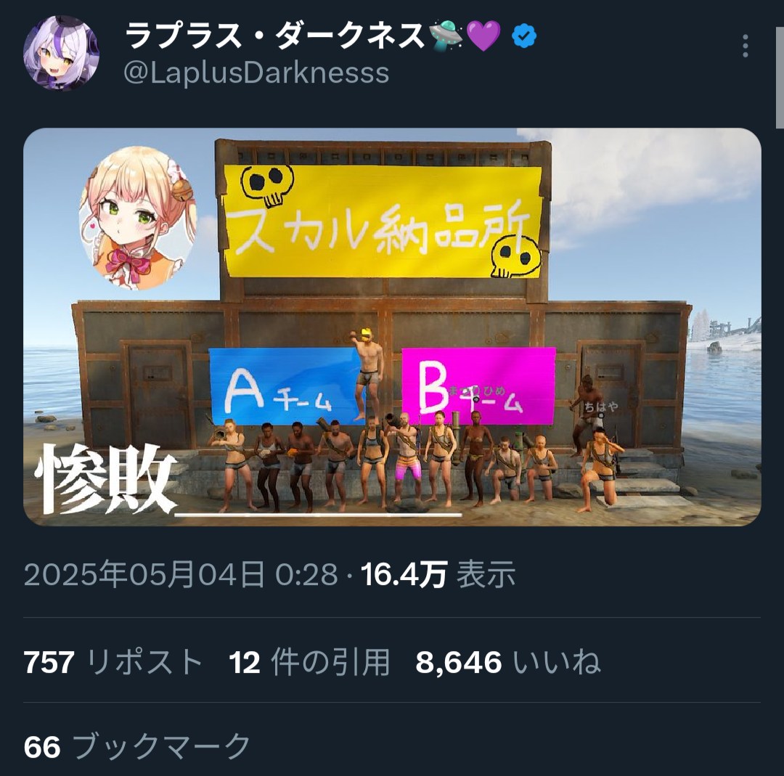The height and width of the screenshot is (776, 784).
Task: Click the yellow スカル納品所 sign in image
Action: pos(383,221)
